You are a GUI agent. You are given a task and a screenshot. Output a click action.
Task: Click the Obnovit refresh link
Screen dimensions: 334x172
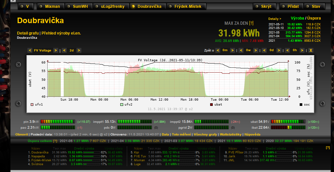[21, 135]
